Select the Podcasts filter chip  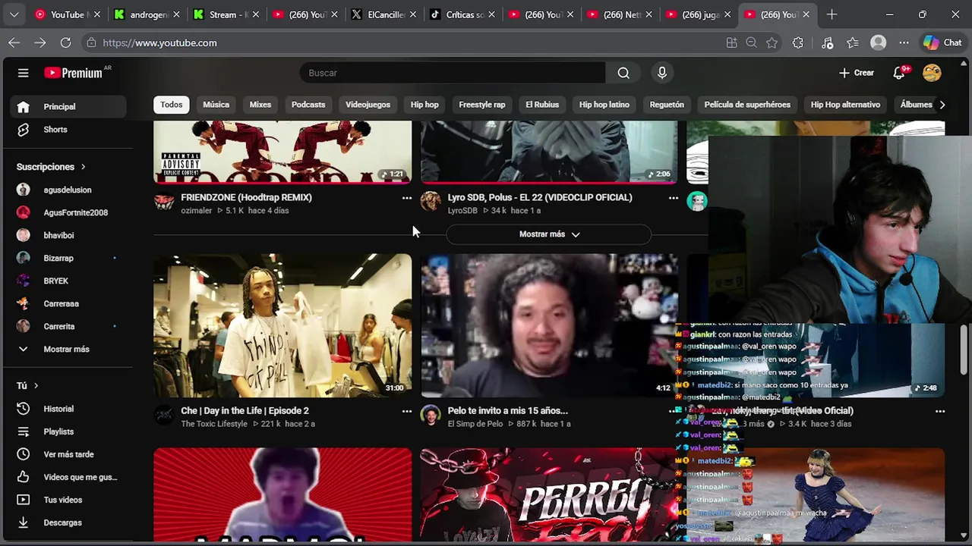(308, 105)
